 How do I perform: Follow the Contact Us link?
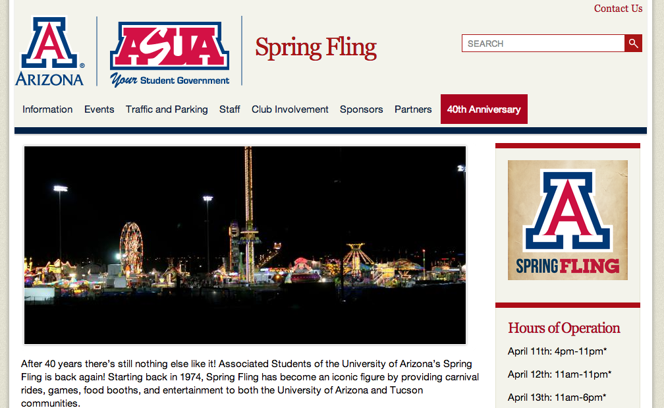[x=619, y=9]
